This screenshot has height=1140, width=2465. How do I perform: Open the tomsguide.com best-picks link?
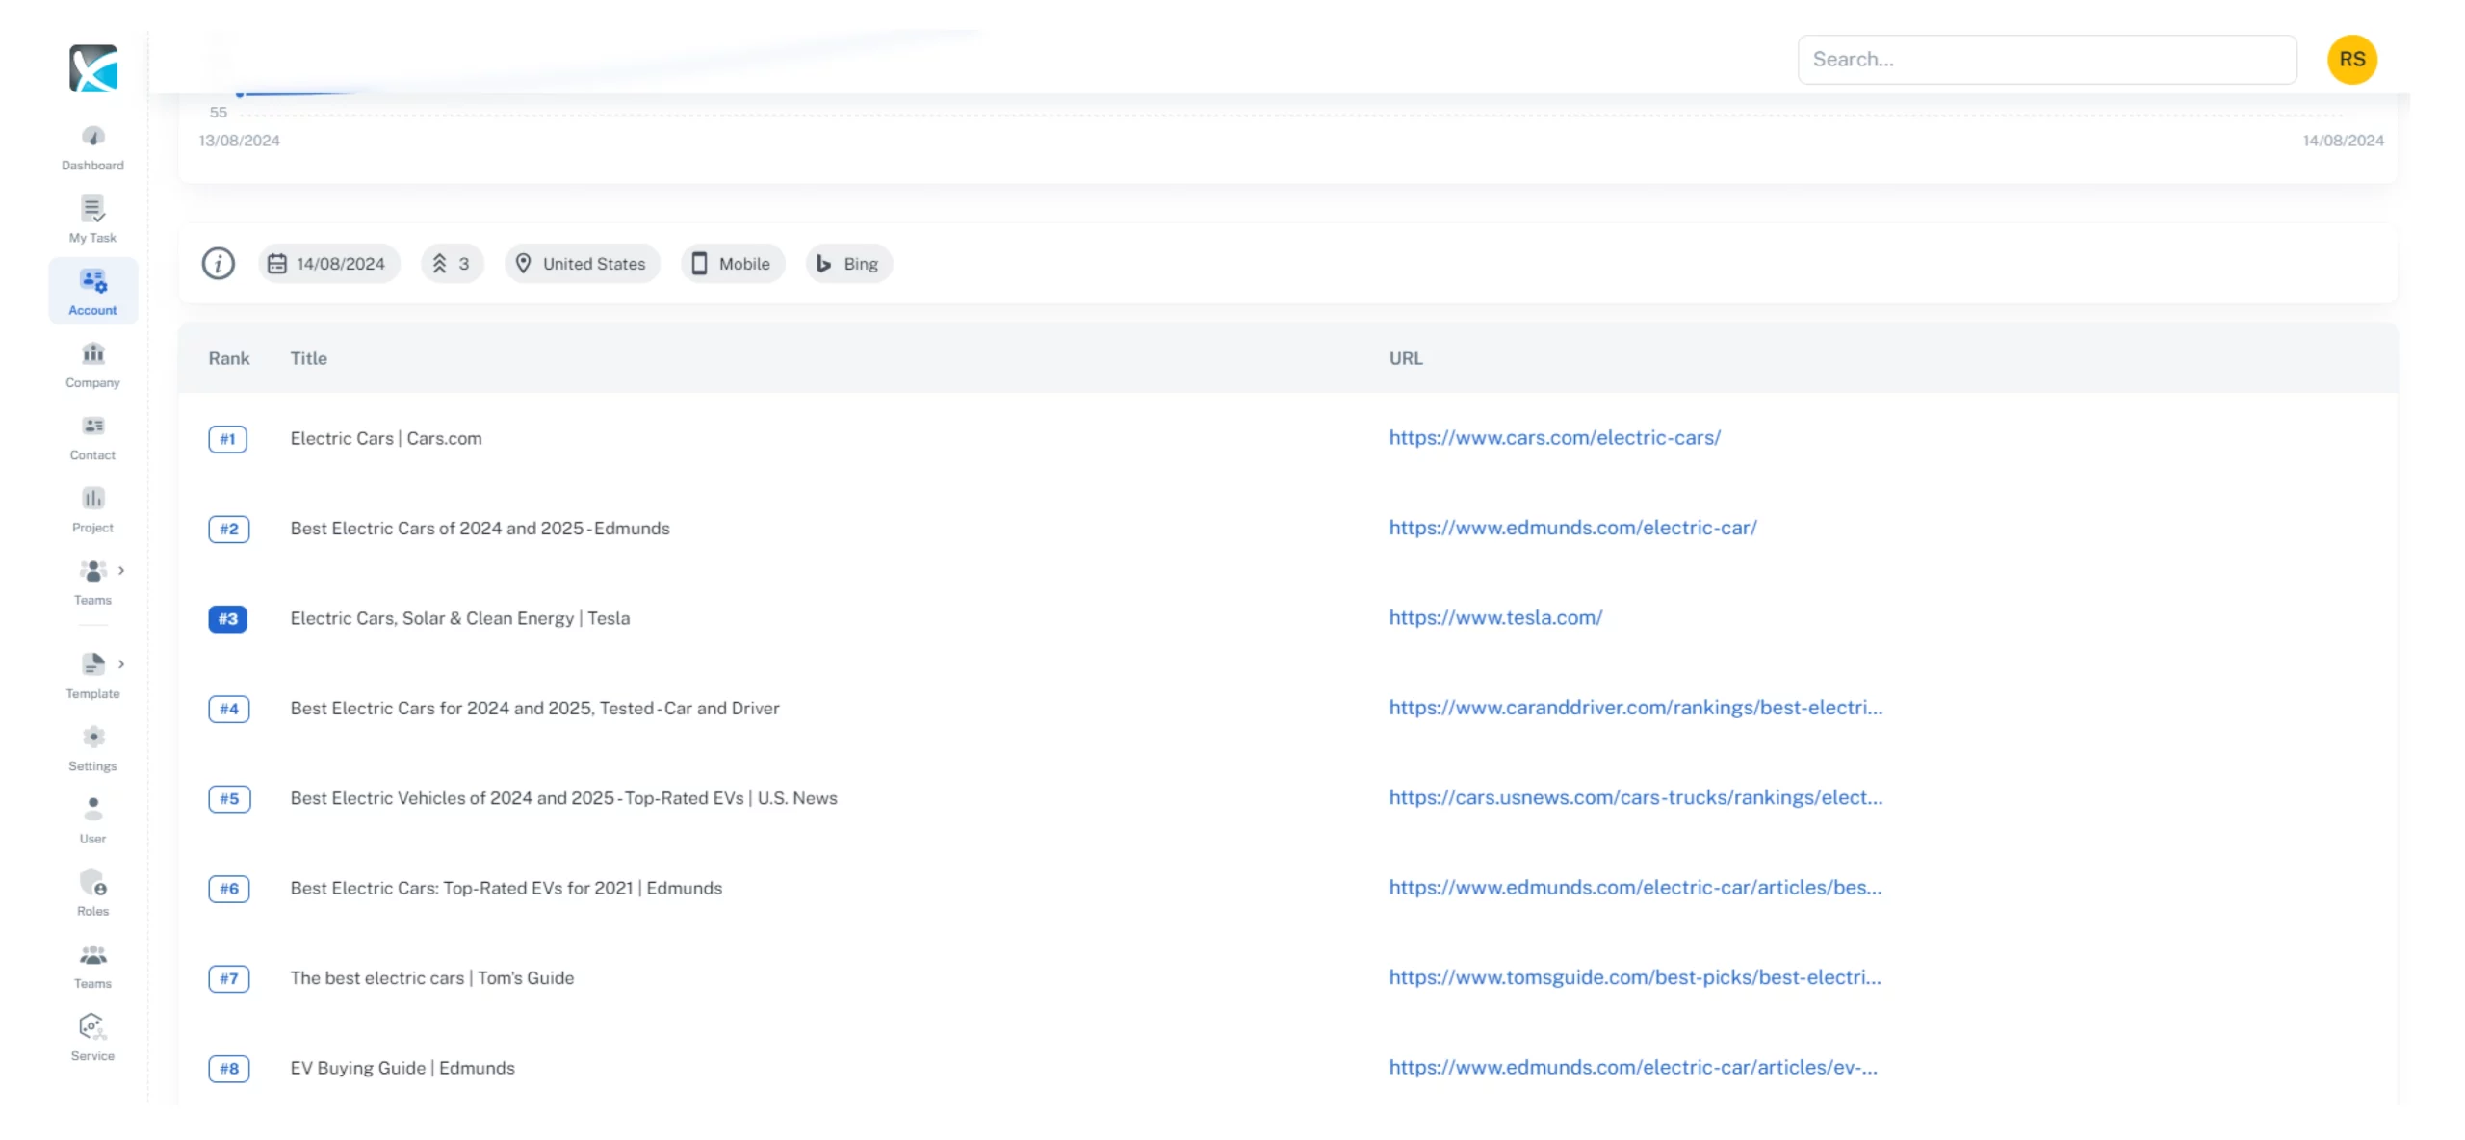point(1634,977)
